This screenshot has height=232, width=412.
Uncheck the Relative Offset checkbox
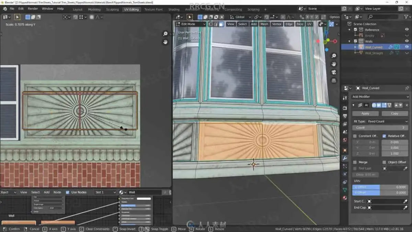[384, 136]
